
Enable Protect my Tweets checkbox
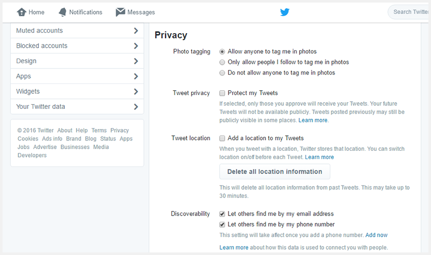(222, 93)
